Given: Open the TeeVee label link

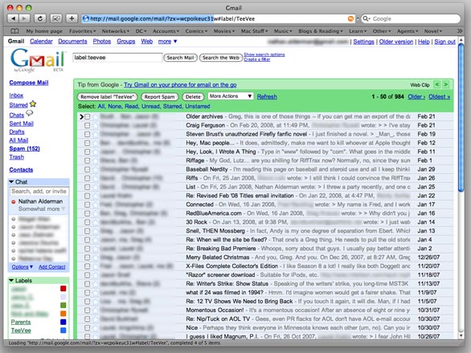Looking at the screenshot, I should [x=21, y=331].
